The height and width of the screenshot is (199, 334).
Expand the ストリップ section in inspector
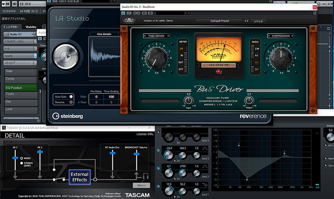[20, 63]
